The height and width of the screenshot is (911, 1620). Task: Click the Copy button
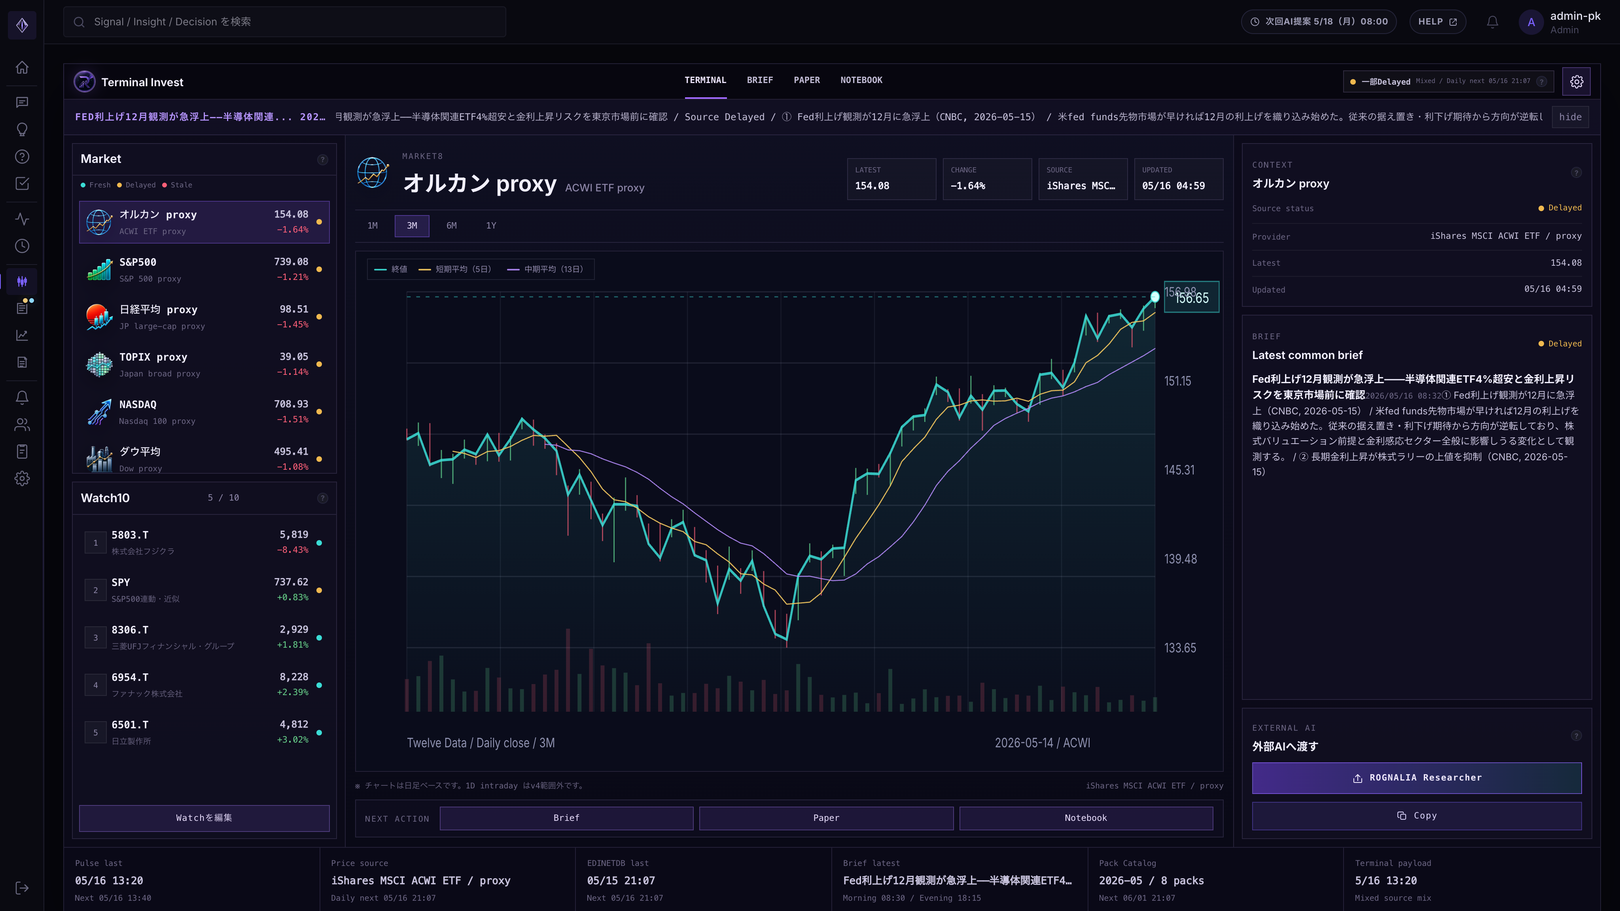1416,816
